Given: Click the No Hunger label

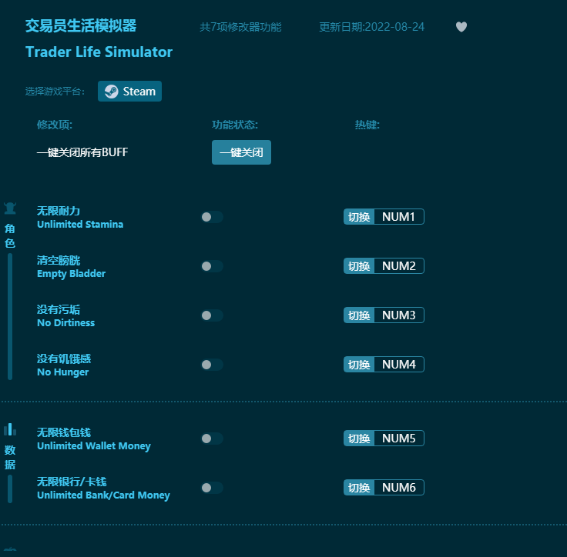Looking at the screenshot, I should pyautogui.click(x=63, y=372).
